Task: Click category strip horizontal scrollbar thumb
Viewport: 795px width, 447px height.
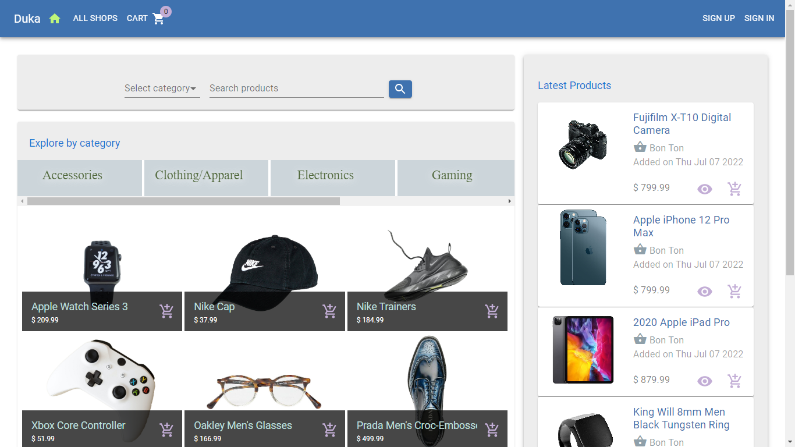Action: [x=183, y=201]
